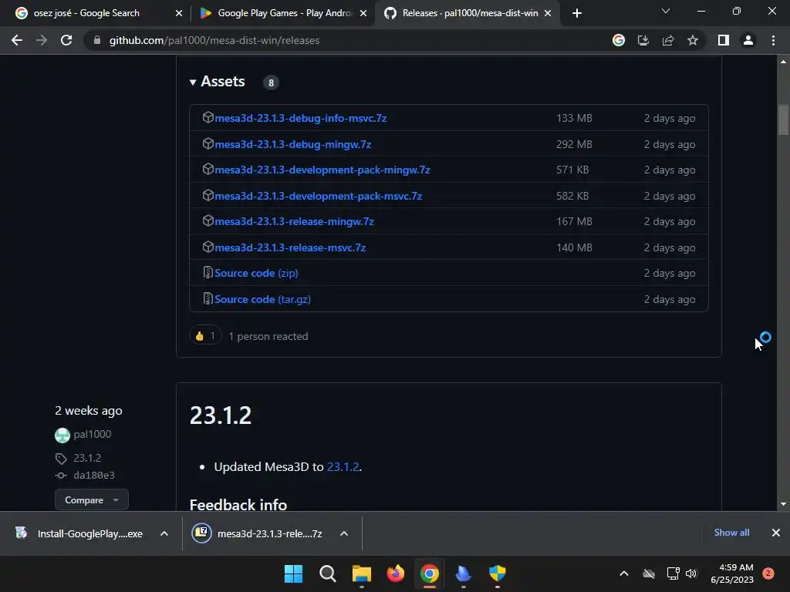790x592 pixels.
Task: Open Google icon in address bar
Action: (619, 40)
